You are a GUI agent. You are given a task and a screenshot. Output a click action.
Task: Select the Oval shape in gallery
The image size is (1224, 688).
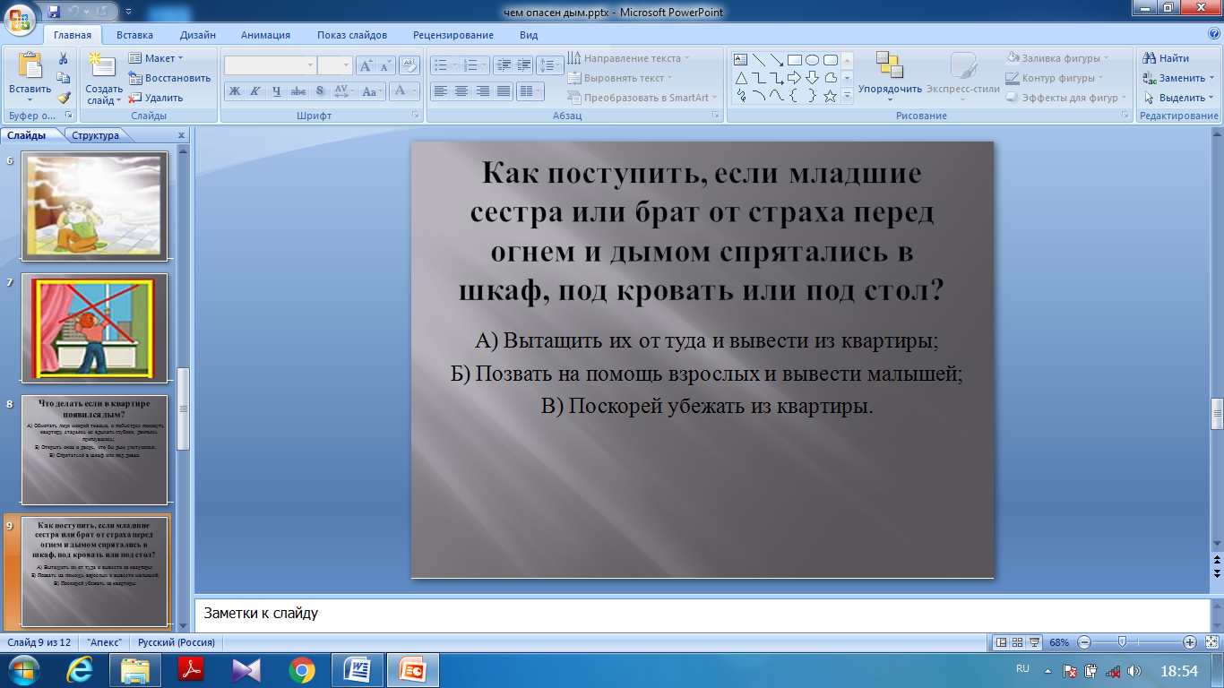tap(812, 60)
